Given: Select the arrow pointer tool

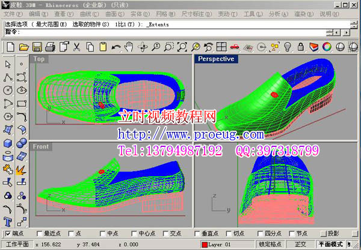Looking at the screenshot, I should (8, 65).
